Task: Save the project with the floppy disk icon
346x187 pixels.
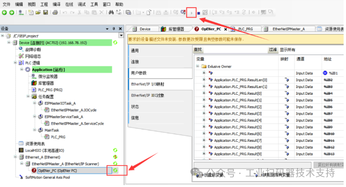Action: pos(46,12)
